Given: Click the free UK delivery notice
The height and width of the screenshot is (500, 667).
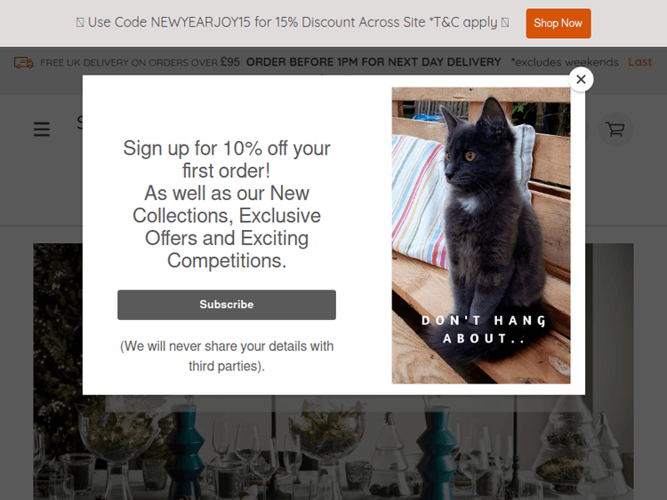Looking at the screenshot, I should (140, 62).
